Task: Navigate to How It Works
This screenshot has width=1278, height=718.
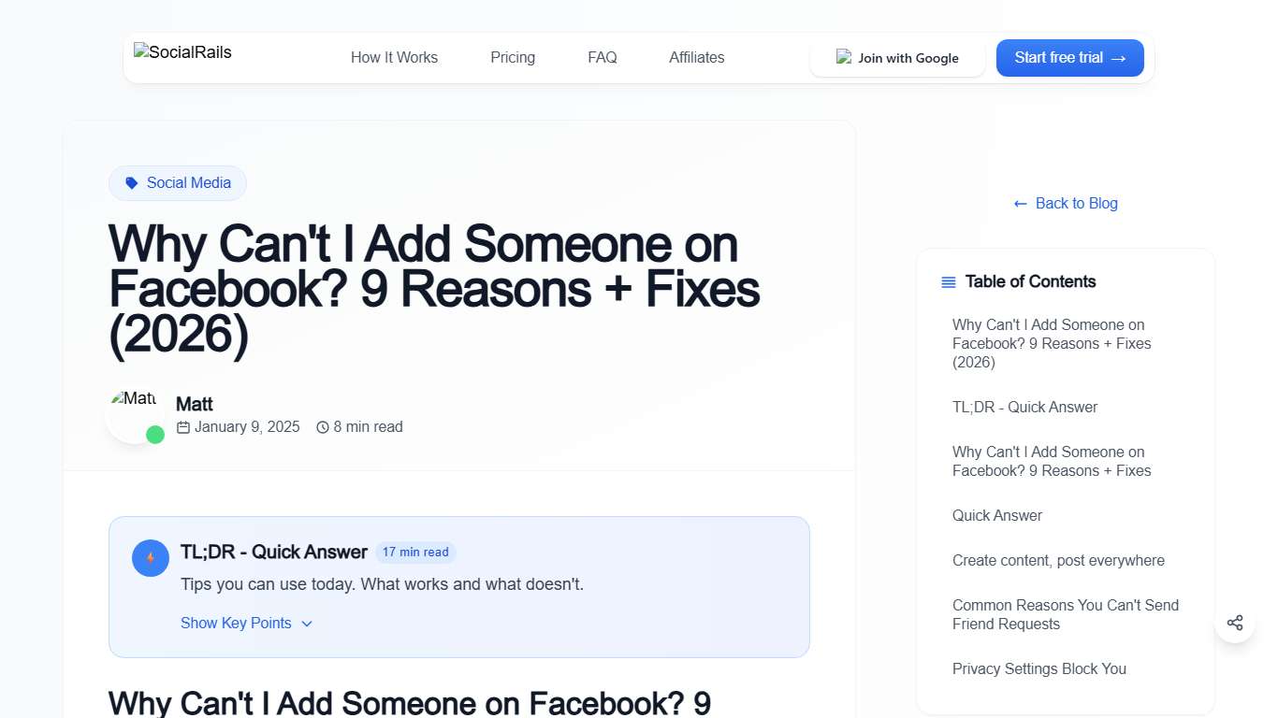Action: click(x=394, y=57)
